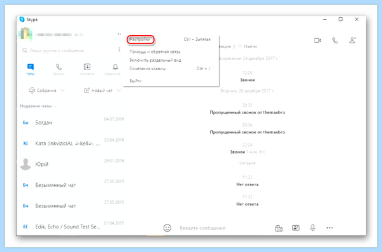Maximize the Skype window

click(x=341, y=19)
